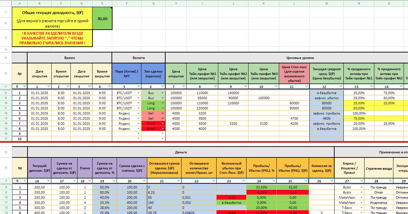This screenshot has height=214, width=408.
Task: Expand the Bybit dropdown in first money row
Action: pos(361,187)
